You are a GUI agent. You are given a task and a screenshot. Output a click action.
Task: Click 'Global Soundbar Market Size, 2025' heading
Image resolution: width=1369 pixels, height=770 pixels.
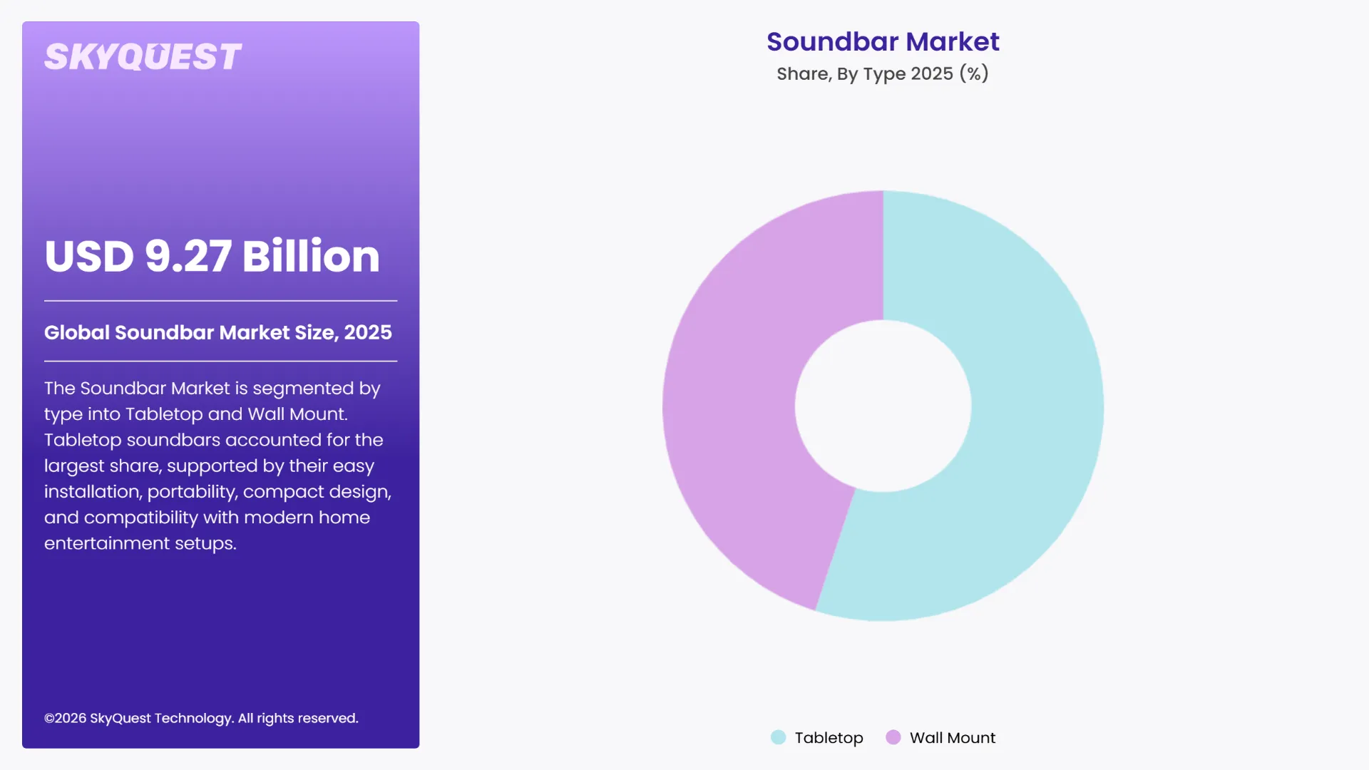click(218, 332)
